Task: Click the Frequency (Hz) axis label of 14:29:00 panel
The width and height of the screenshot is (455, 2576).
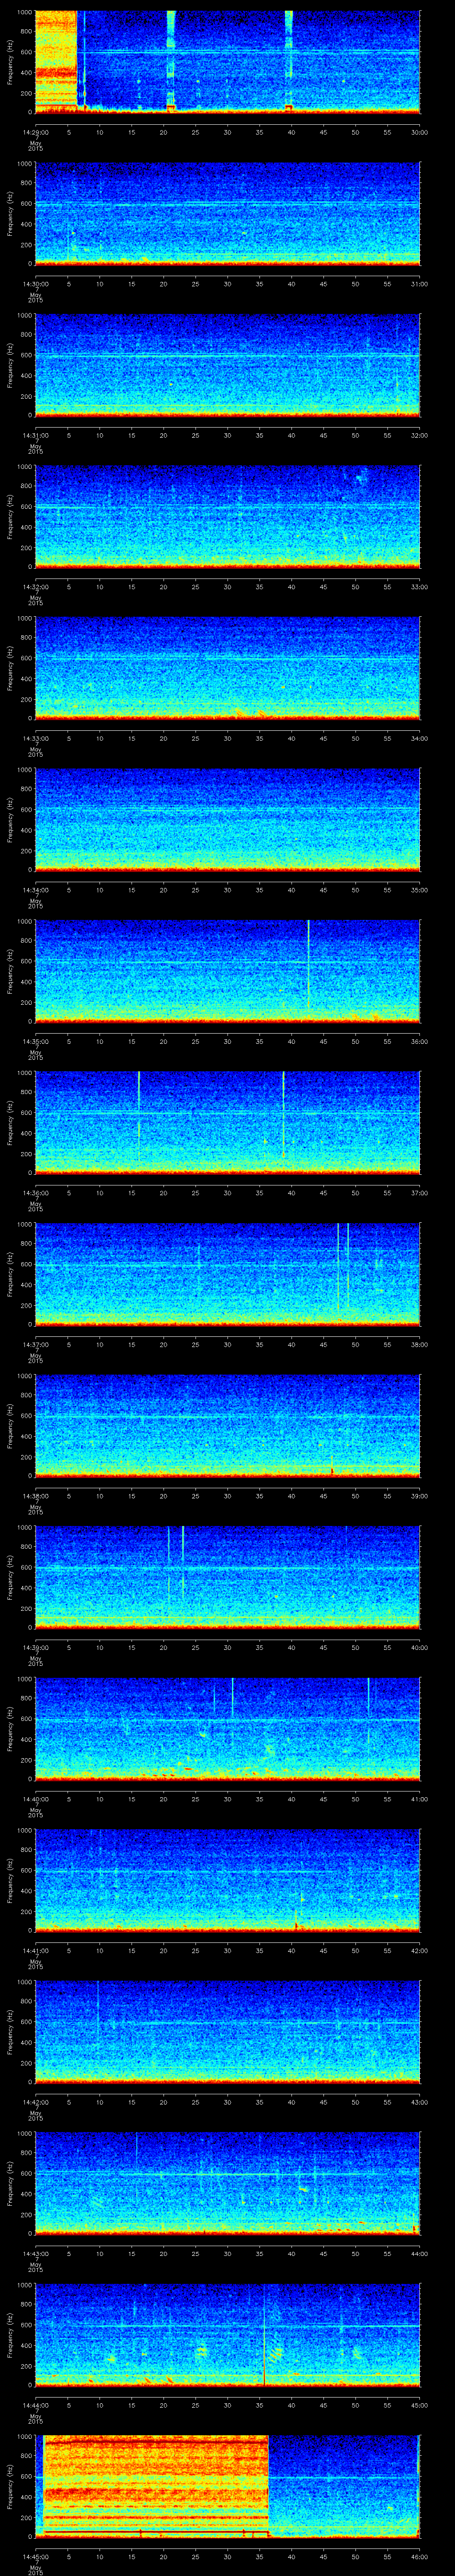Action: point(11,62)
